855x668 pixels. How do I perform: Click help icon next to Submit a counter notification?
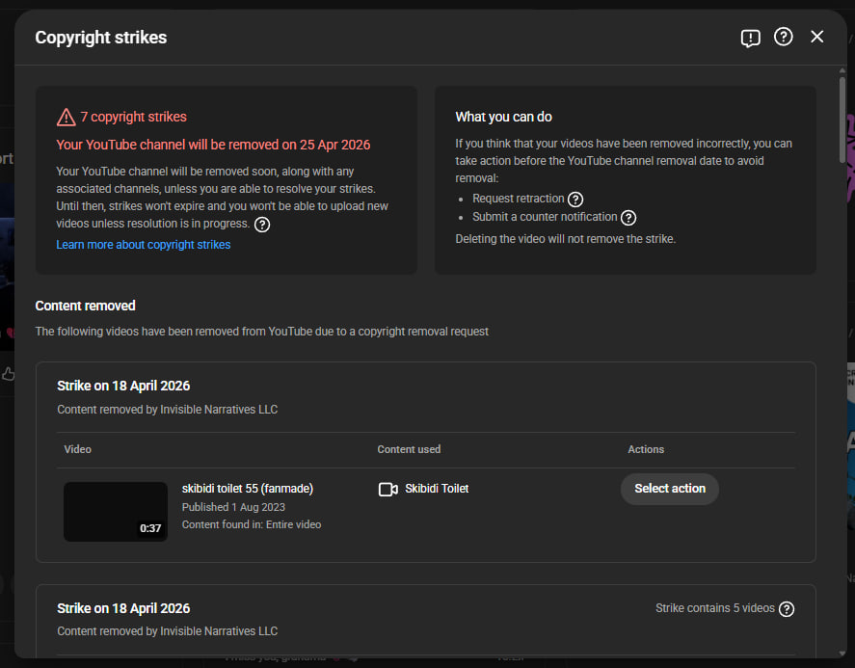point(628,218)
